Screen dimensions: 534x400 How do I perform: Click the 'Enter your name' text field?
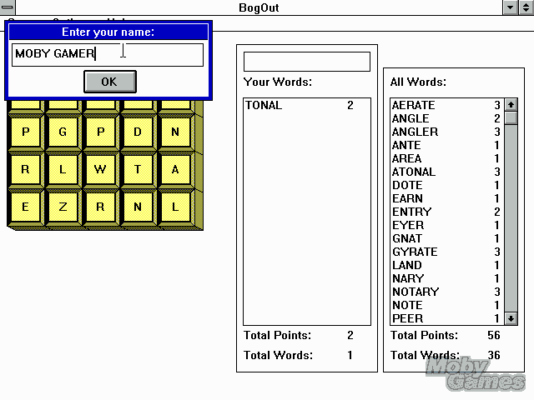click(108, 55)
